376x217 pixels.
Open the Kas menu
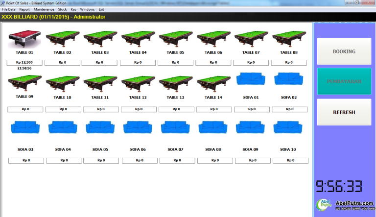pyautogui.click(x=73, y=9)
